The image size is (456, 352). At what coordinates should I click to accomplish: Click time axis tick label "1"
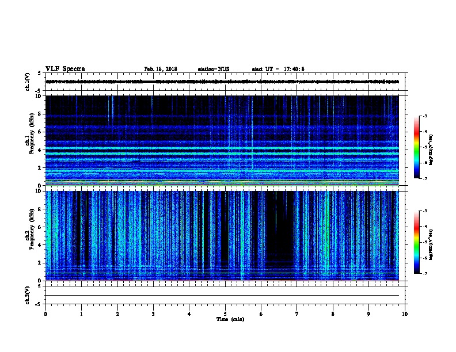[x=81, y=313]
